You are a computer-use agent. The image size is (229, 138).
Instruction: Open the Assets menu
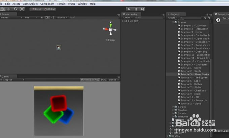coord(16,4)
